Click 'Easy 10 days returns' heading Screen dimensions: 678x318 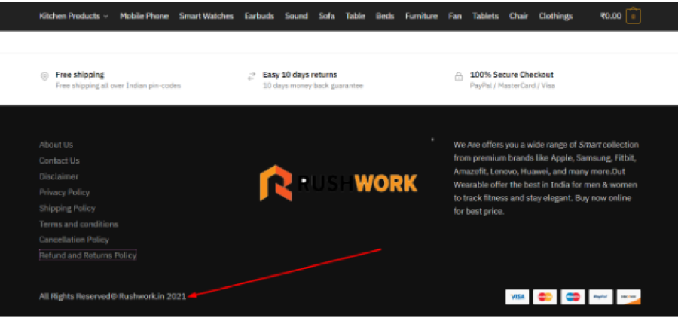pyautogui.click(x=300, y=75)
